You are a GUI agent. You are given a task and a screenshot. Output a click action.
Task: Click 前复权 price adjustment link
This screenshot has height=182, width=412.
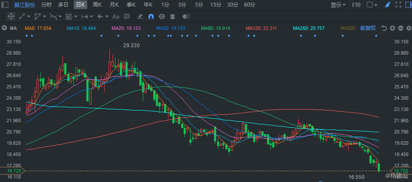[368, 28]
